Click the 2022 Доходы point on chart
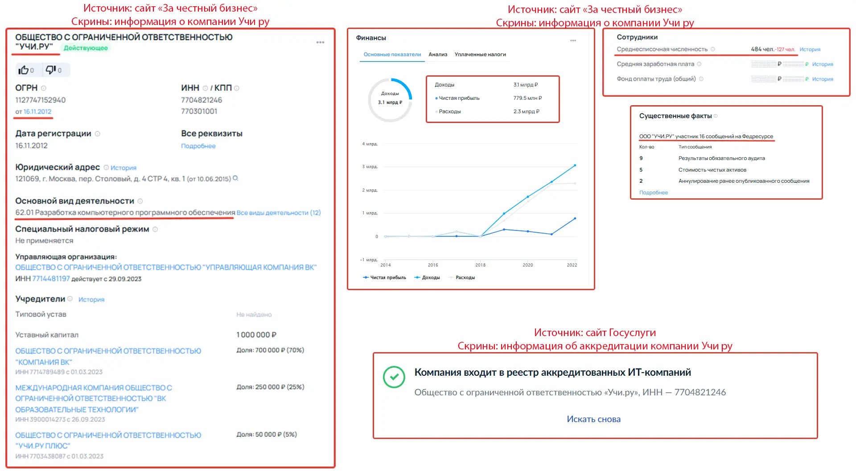 coord(575,165)
